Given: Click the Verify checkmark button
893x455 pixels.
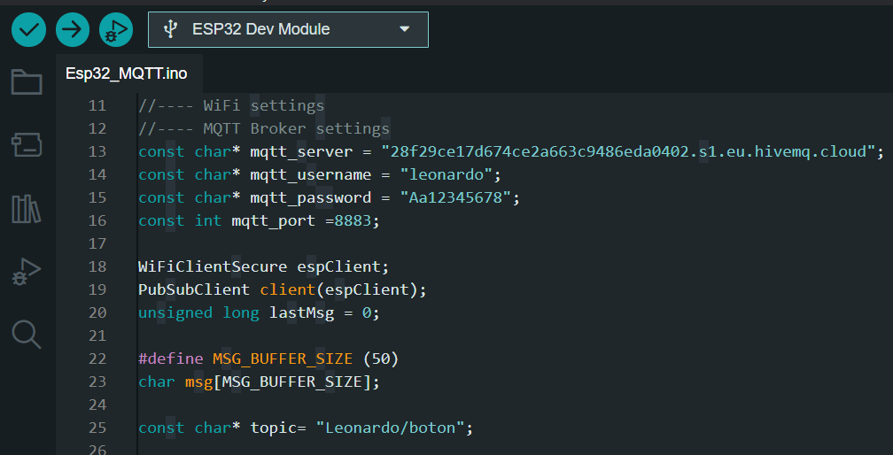Looking at the screenshot, I should click(x=28, y=29).
